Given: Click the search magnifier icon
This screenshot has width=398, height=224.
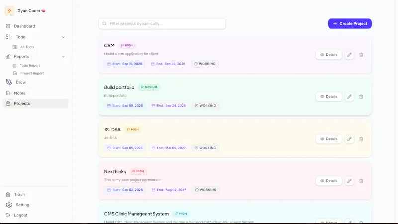Looking at the screenshot, I should 104,23.
